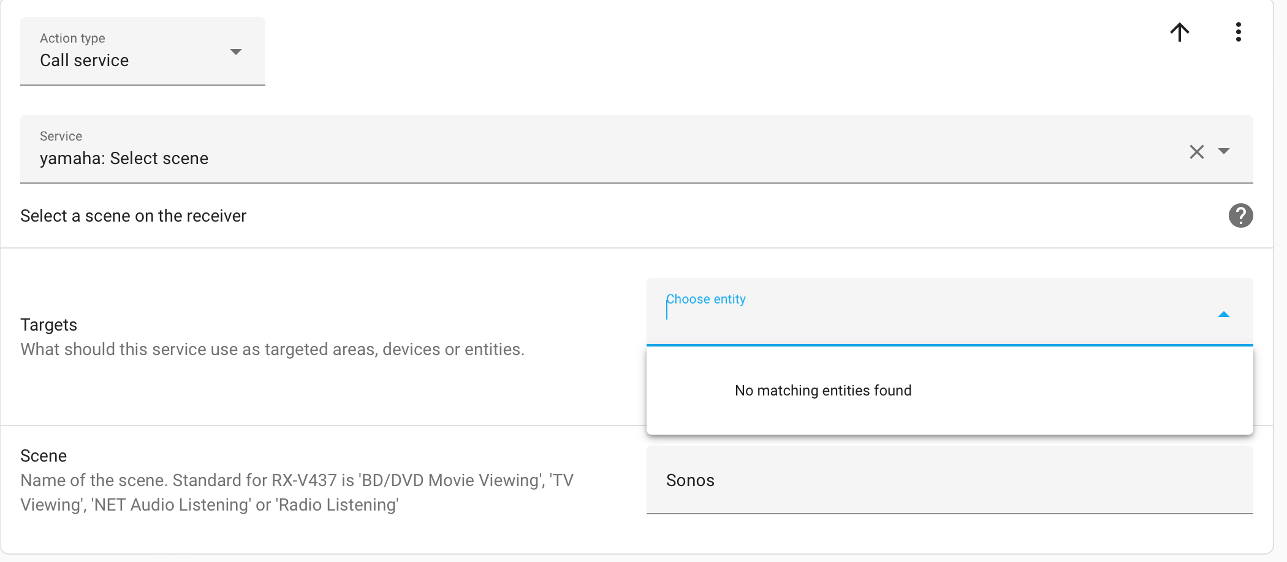This screenshot has width=1287, height=562.
Task: Select the No matching entities found entry
Action: point(823,390)
